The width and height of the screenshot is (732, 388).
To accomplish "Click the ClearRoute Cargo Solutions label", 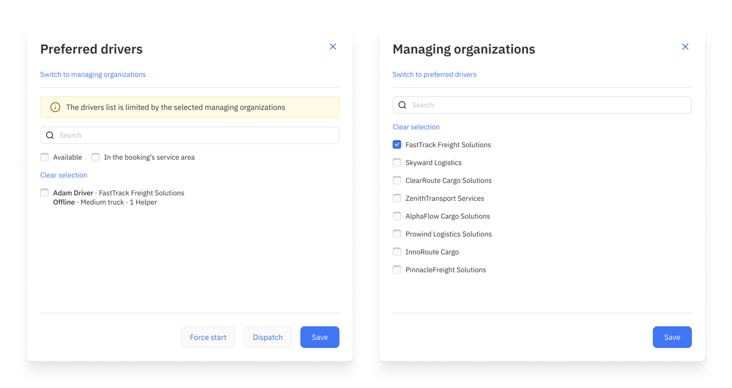I will [x=449, y=180].
